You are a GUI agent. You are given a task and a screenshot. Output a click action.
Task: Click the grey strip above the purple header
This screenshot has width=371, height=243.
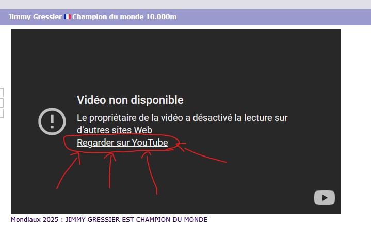click(x=186, y=4)
